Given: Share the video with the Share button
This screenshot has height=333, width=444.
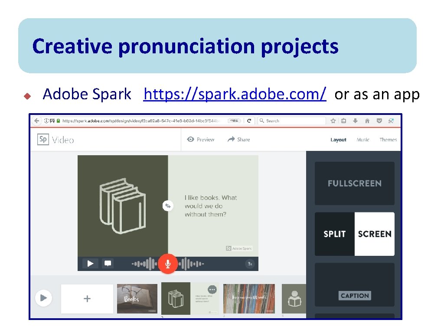Looking at the screenshot, I should tap(239, 139).
